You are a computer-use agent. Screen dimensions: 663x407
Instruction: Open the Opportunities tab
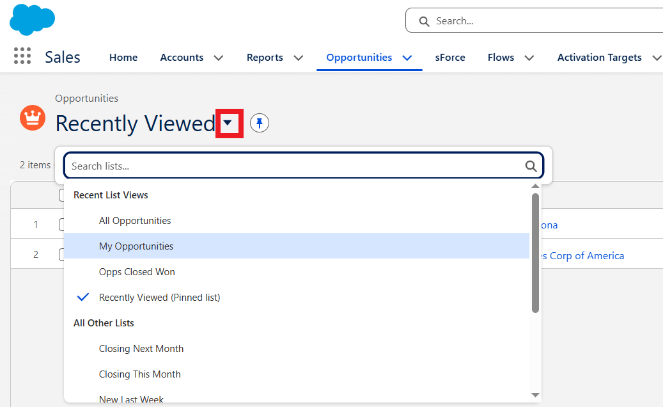pyautogui.click(x=359, y=57)
